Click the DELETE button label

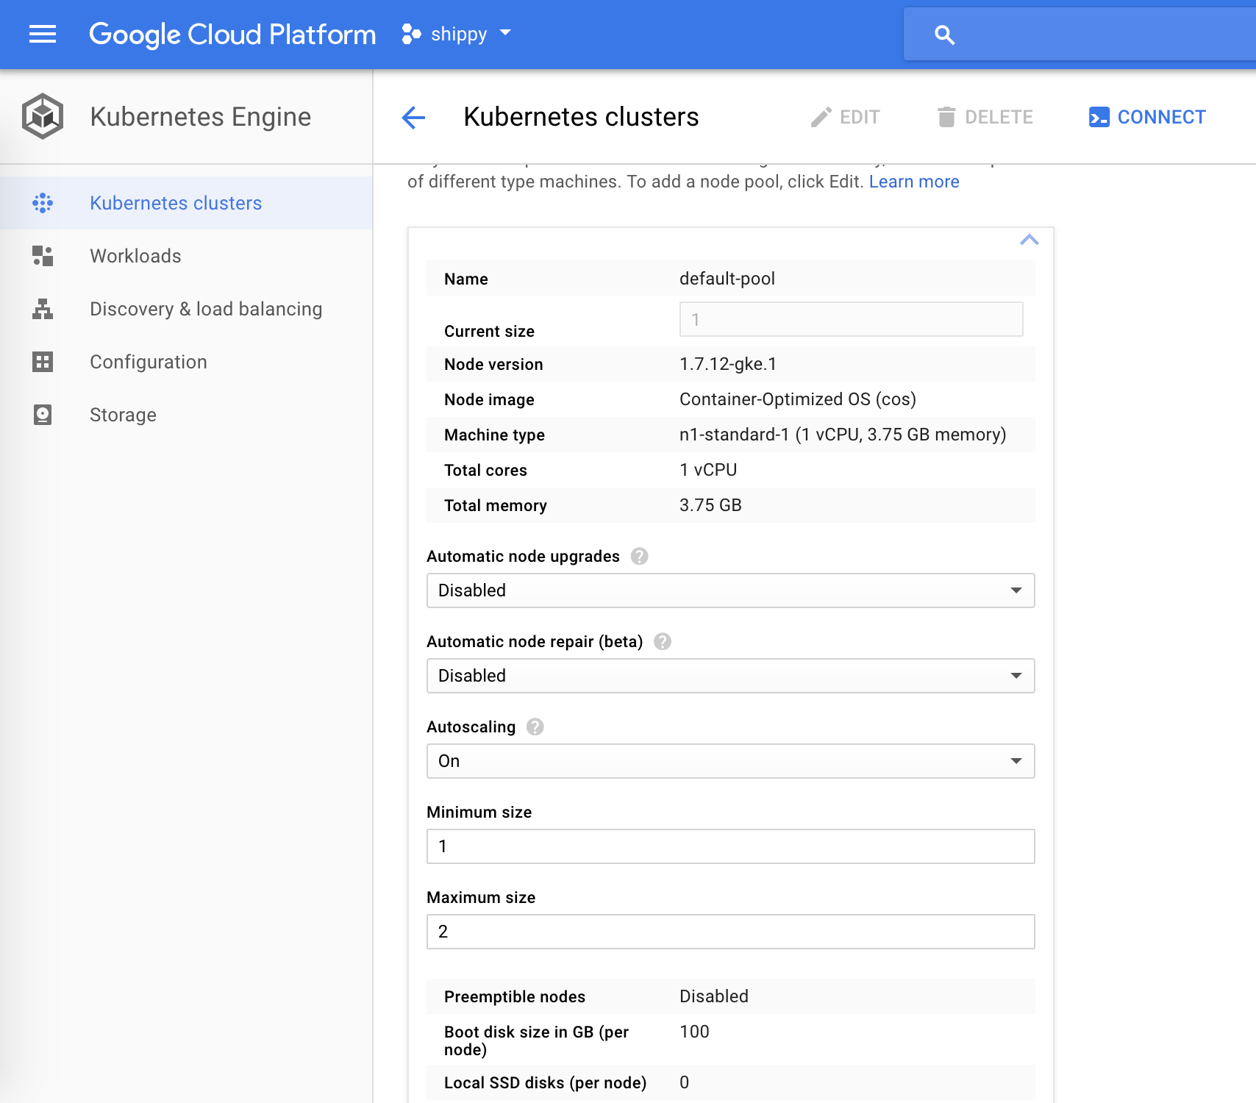coord(999,117)
